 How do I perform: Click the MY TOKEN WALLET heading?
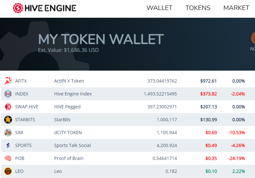(x=101, y=39)
